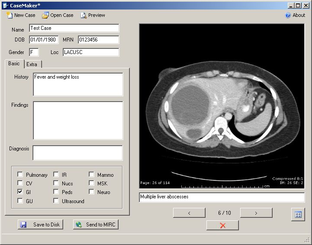Edit the image caption field
This screenshot has width=312, height=245.
[x=222, y=197]
